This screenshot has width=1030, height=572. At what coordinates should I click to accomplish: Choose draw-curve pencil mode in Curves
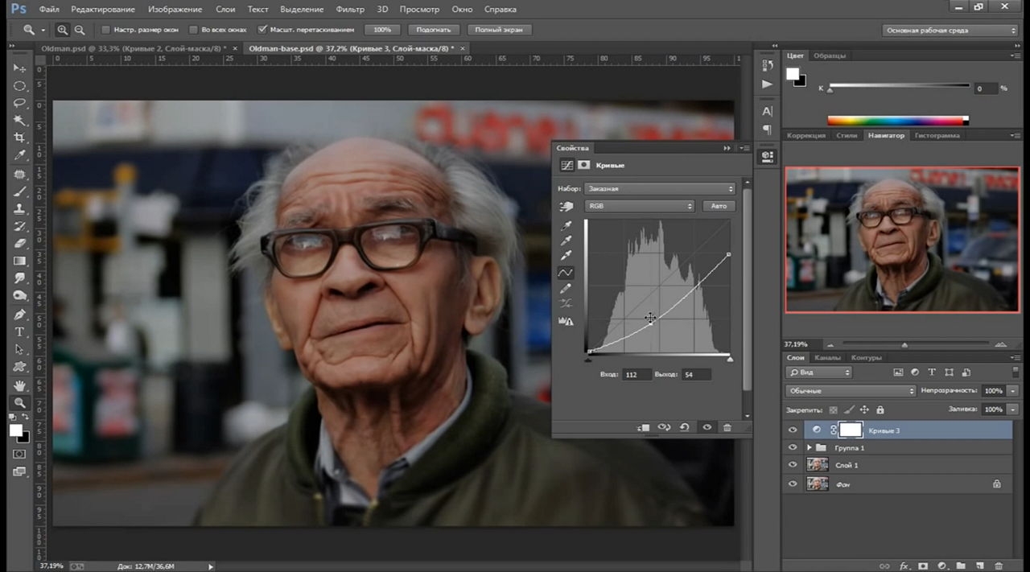click(566, 288)
